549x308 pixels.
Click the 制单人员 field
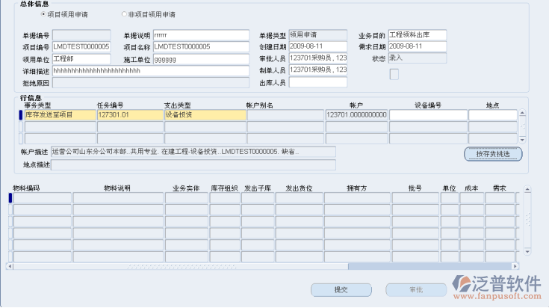(318, 70)
